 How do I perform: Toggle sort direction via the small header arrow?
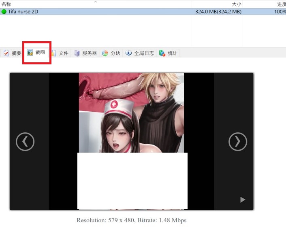click(95, 2)
